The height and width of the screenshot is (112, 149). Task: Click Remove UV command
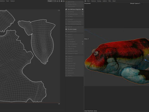(70, 73)
